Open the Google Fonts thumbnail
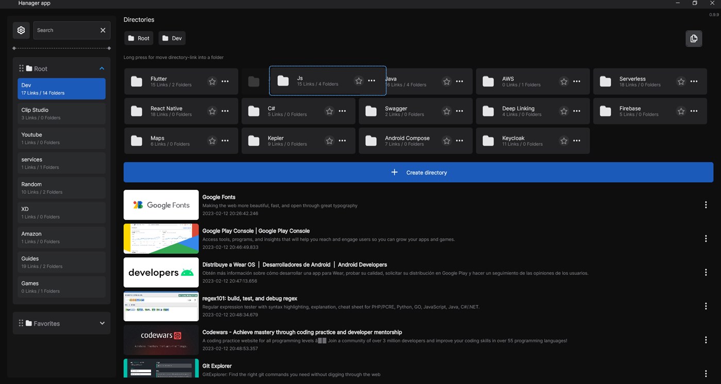 coord(161,205)
